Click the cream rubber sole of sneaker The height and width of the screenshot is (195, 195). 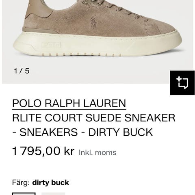tap(97, 44)
